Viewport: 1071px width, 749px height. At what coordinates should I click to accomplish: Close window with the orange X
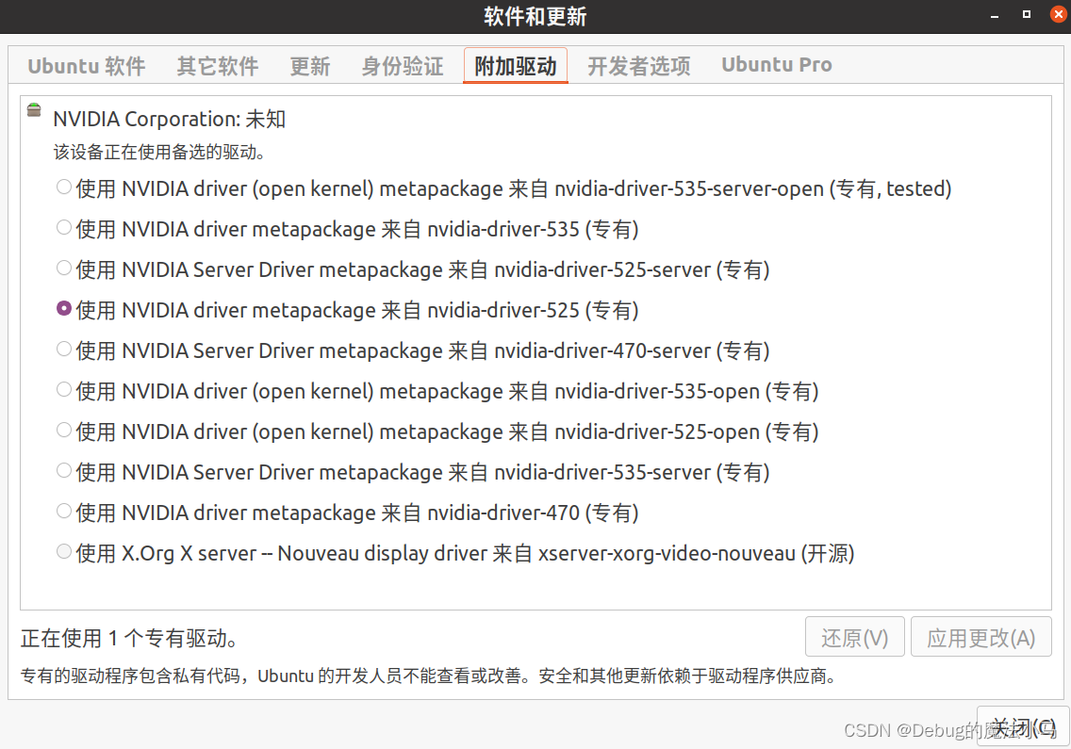coord(1059,14)
